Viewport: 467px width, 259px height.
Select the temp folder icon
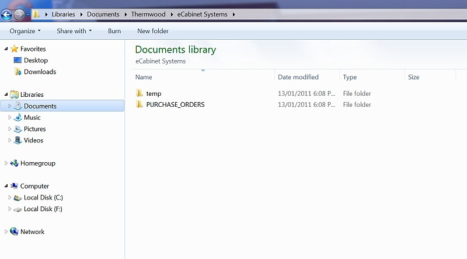point(140,93)
